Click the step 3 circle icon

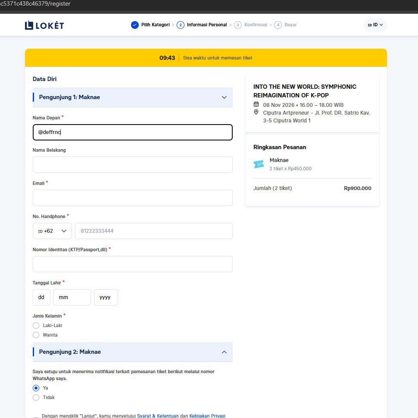238,25
